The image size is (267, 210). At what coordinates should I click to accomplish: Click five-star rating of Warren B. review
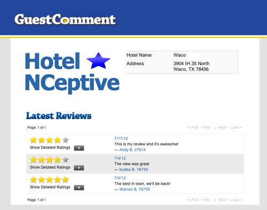tap(49, 180)
